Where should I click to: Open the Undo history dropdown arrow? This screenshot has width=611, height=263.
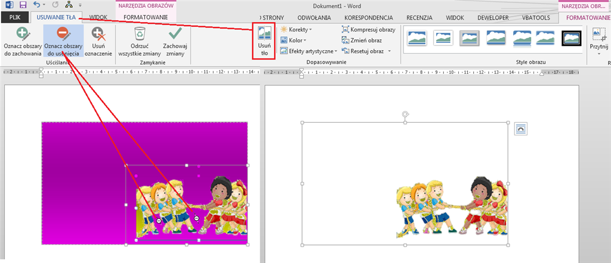44,5
